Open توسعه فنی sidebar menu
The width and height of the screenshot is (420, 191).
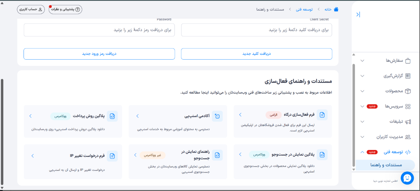385,152
